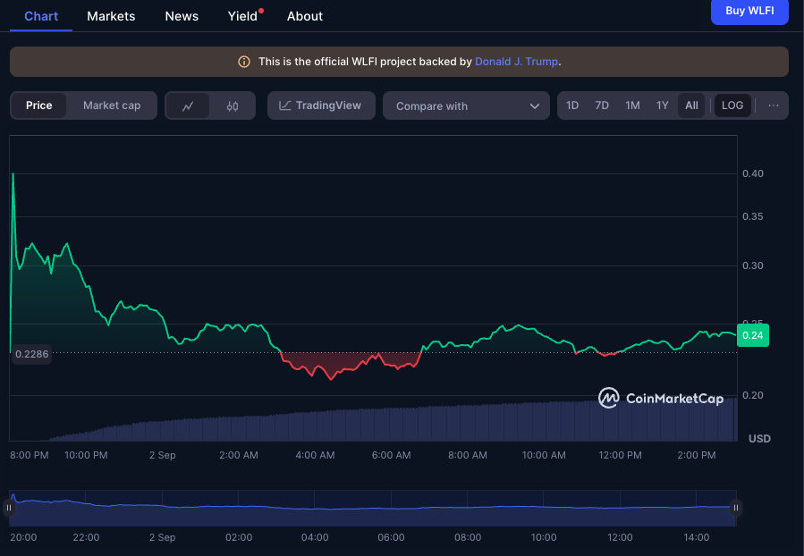
Task: Select the 1M time range
Action: pyautogui.click(x=632, y=105)
